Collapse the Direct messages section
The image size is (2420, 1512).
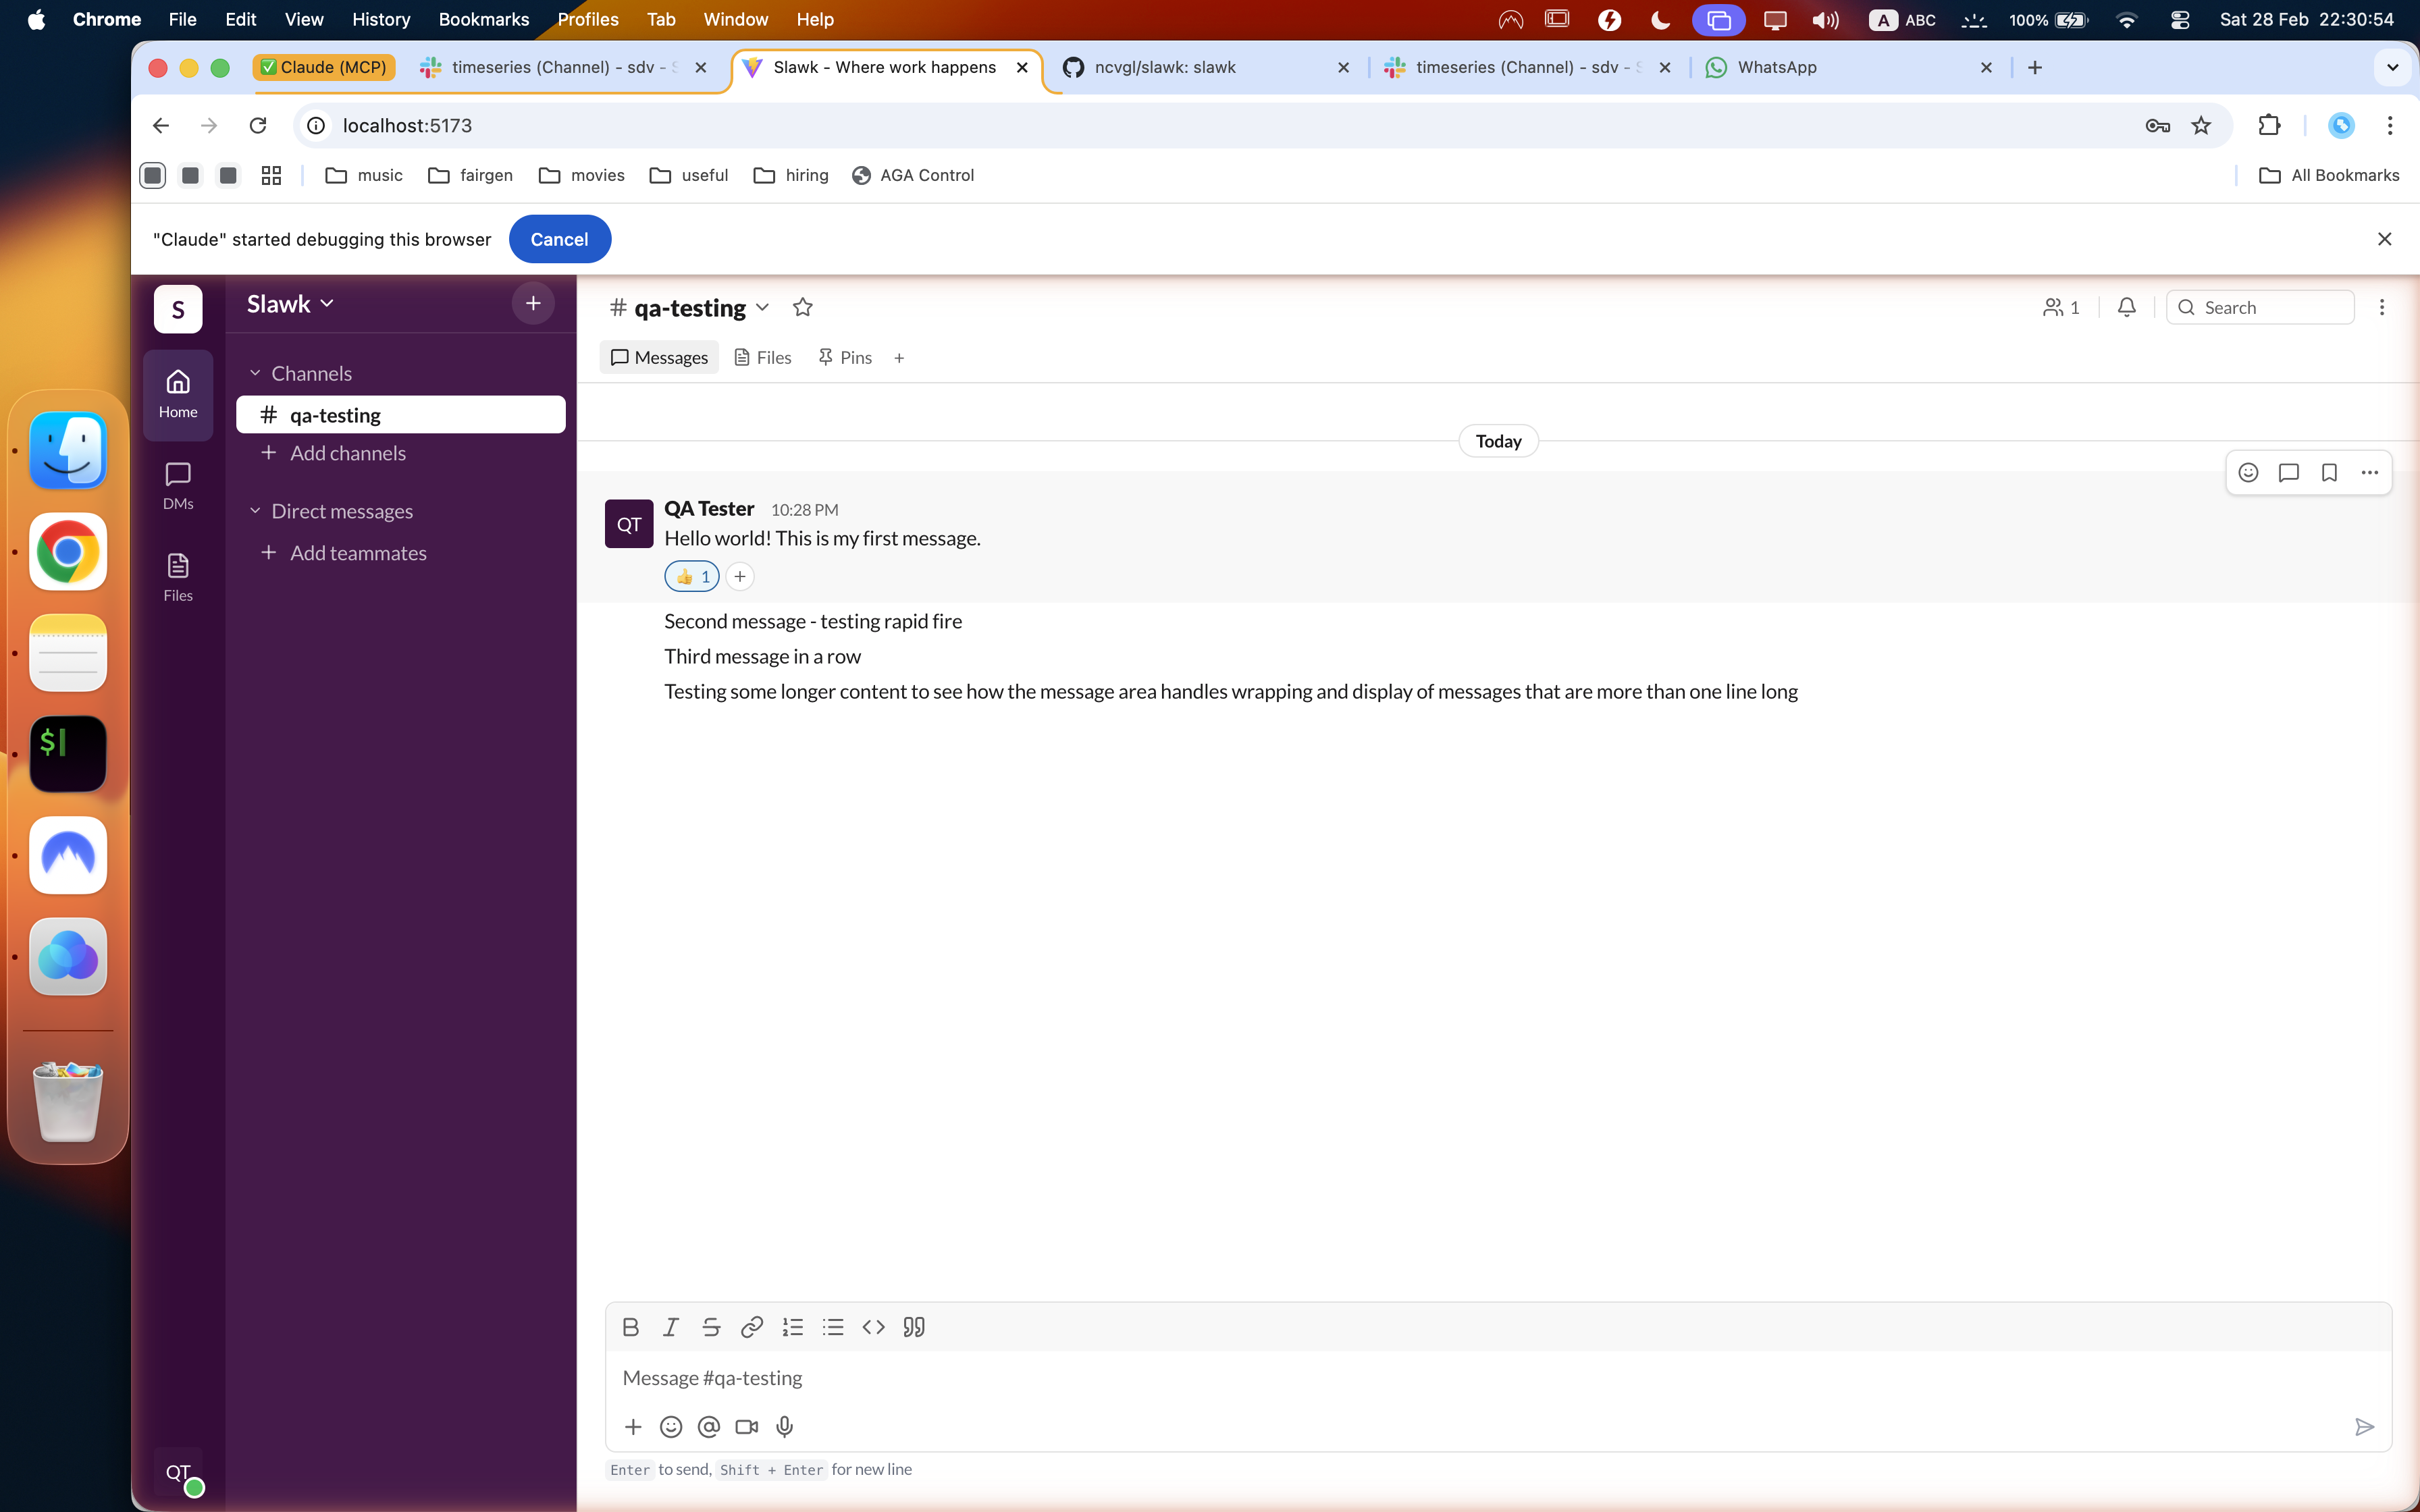coord(255,511)
